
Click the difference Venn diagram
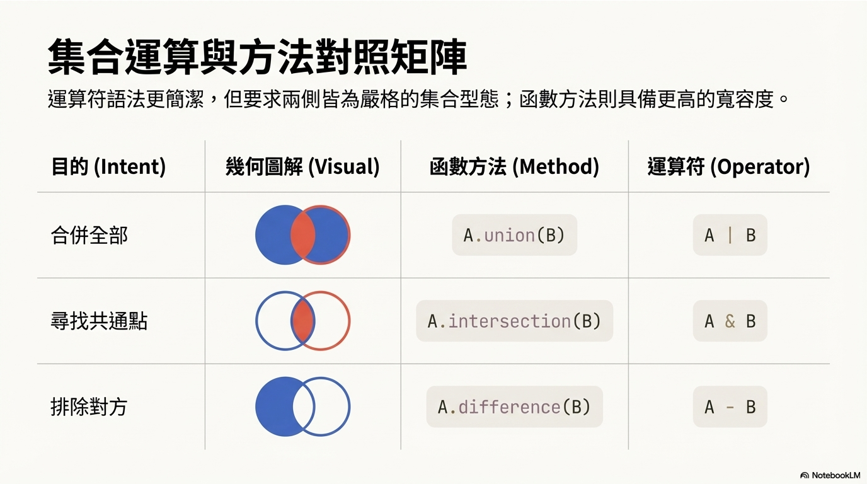[302, 406]
